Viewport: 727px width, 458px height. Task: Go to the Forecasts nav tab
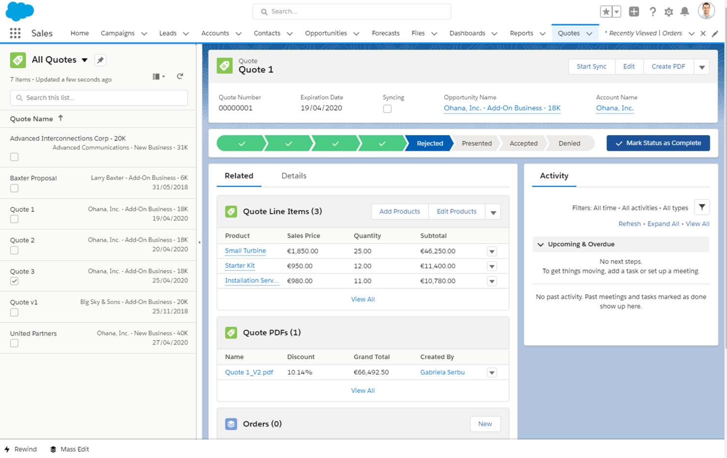386,33
